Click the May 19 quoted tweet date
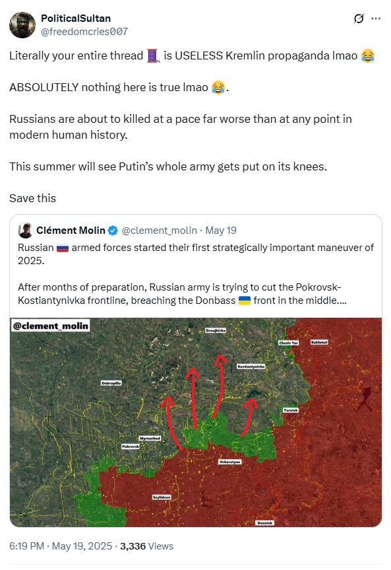This screenshot has width=391, height=570. (221, 231)
